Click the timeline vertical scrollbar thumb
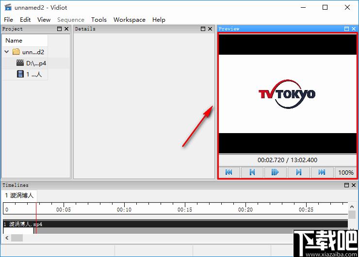This screenshot has height=257, width=359. [x=352, y=214]
